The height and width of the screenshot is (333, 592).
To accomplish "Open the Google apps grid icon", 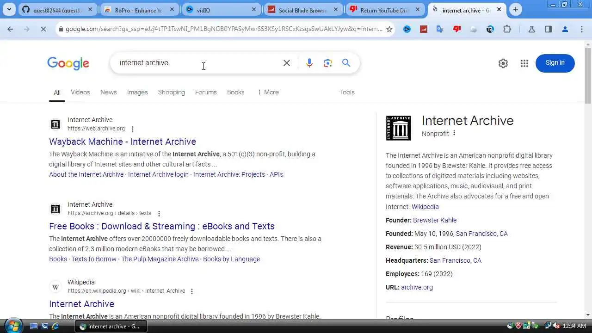I will 524,63.
